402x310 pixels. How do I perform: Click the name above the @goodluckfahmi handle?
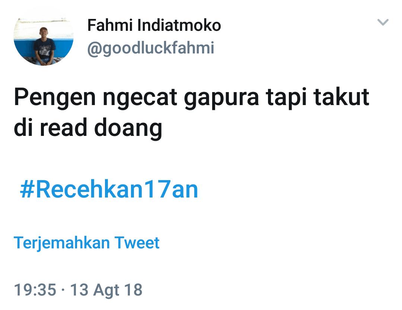154,25
